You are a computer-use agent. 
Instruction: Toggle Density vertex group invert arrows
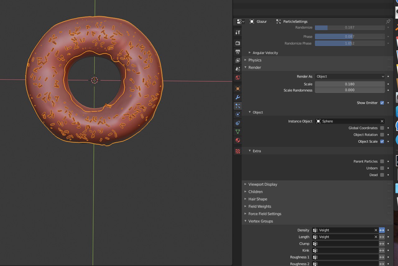coord(382,230)
